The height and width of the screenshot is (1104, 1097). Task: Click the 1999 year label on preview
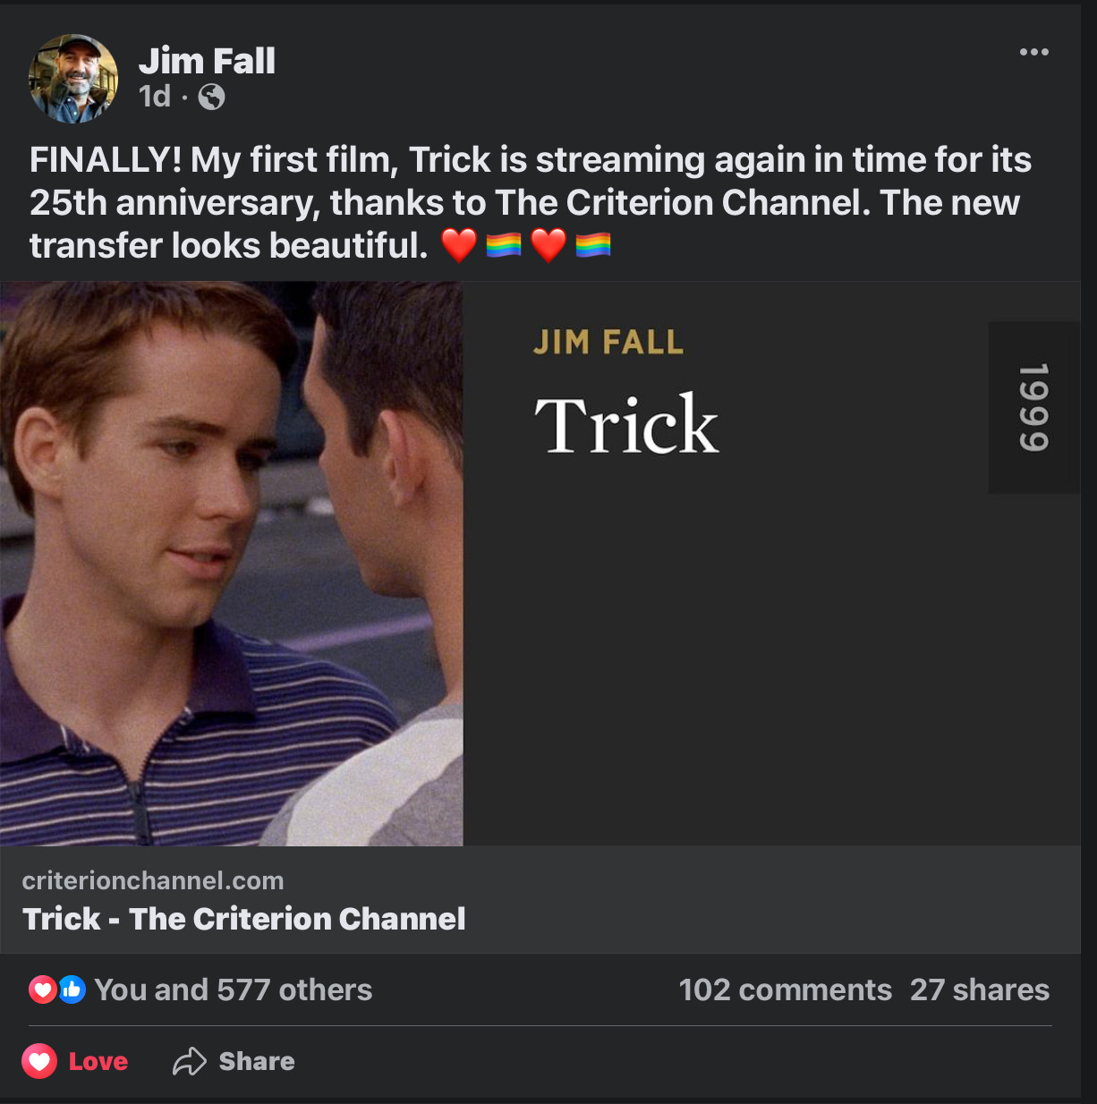coord(1033,407)
